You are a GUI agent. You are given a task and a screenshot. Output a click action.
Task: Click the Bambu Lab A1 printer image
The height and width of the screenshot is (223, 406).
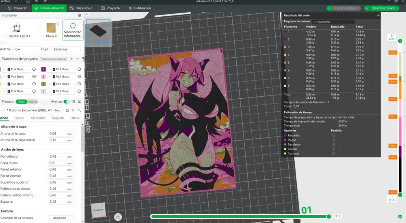click(x=17, y=28)
